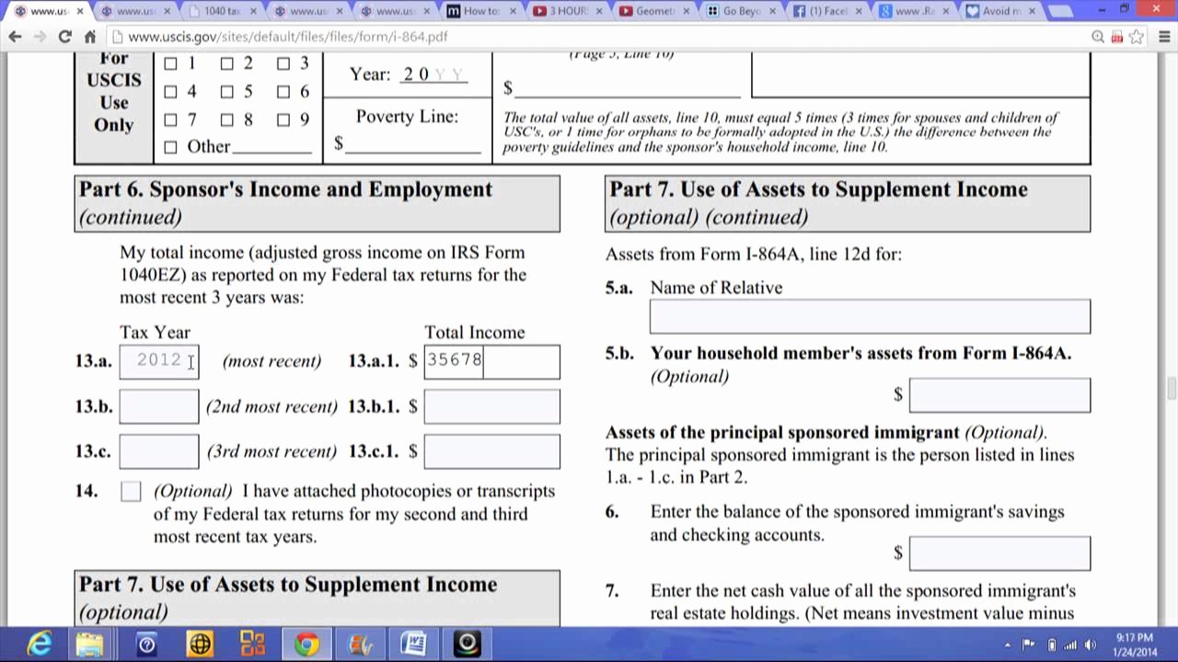The width and height of the screenshot is (1178, 662).
Task: Open the orange grid app on taskbar
Action: [252, 644]
